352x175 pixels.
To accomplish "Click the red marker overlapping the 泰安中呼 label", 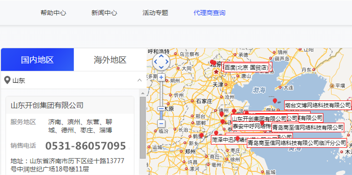I will tap(262, 123).
